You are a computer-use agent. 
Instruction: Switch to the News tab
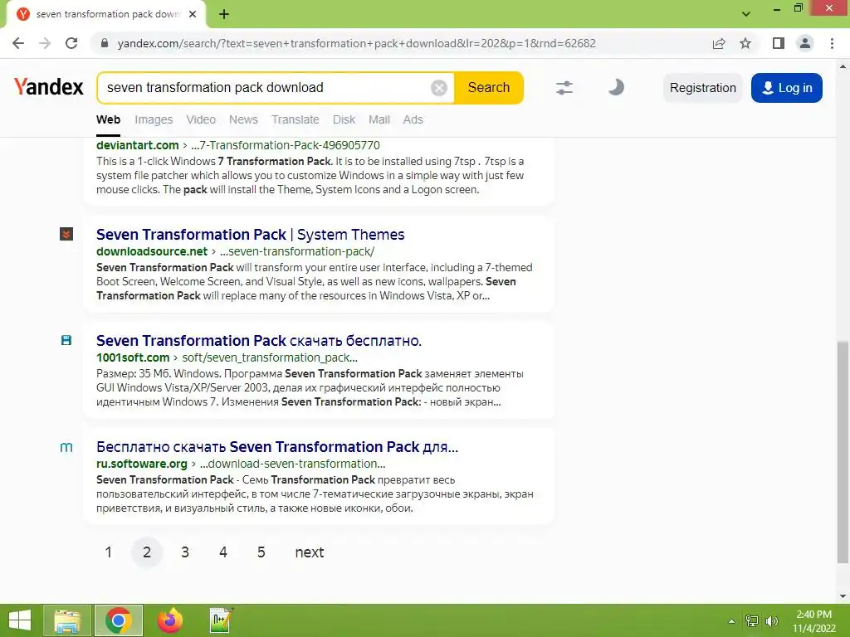[x=243, y=119]
